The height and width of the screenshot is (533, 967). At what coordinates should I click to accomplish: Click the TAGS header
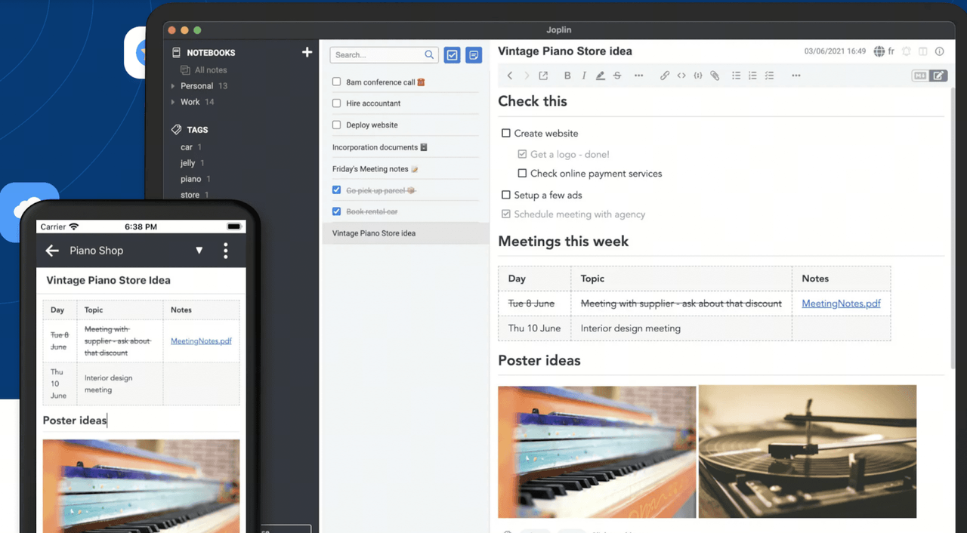[x=197, y=130]
